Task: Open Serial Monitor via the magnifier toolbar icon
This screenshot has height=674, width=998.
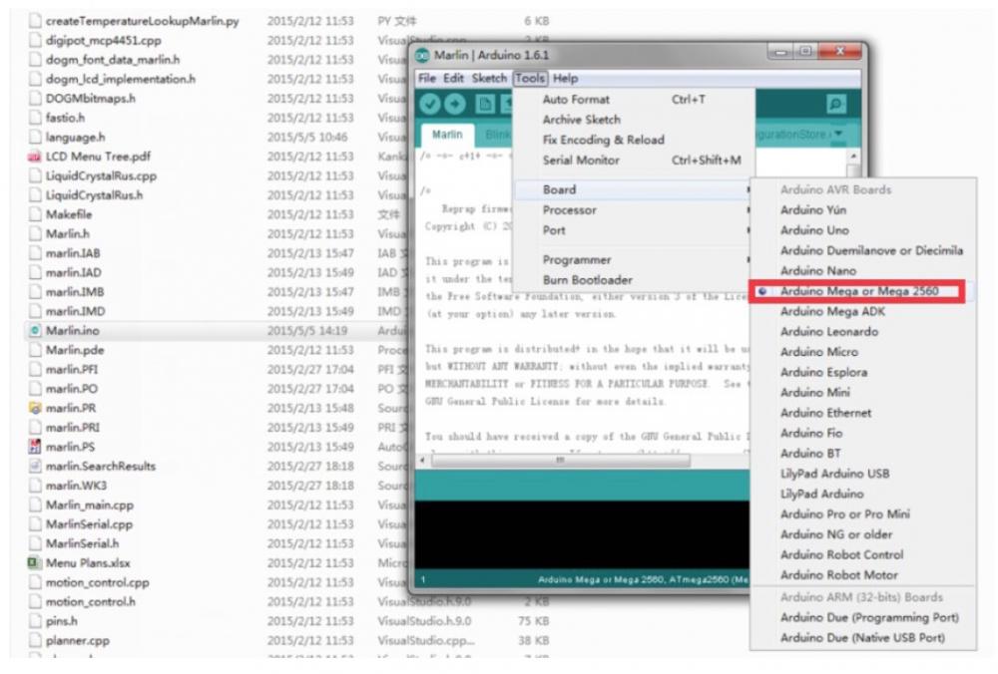Action: pos(835,104)
